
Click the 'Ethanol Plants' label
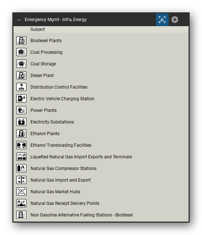(45, 134)
